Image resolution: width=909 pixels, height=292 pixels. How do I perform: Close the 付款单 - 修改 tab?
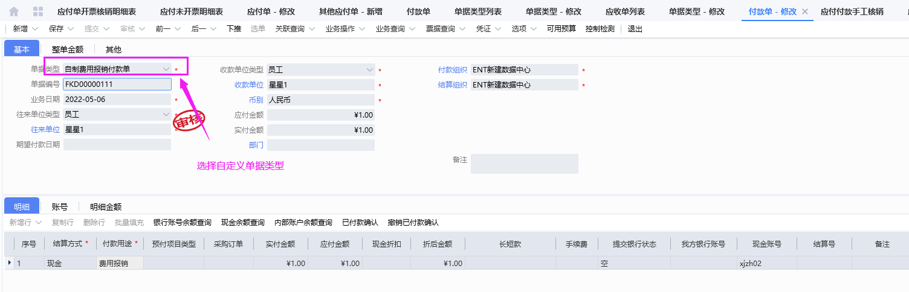coord(804,11)
